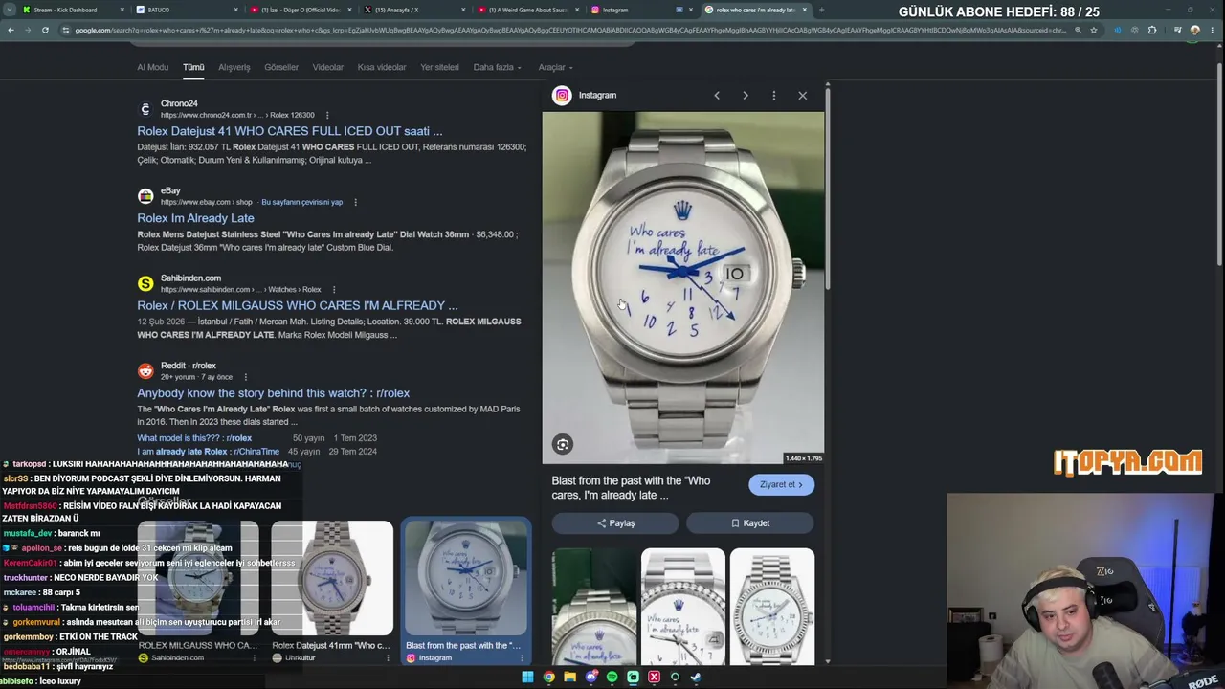Viewport: 1225px width, 689px height.
Task: Go back in Chrome browser history
Action: point(11,30)
